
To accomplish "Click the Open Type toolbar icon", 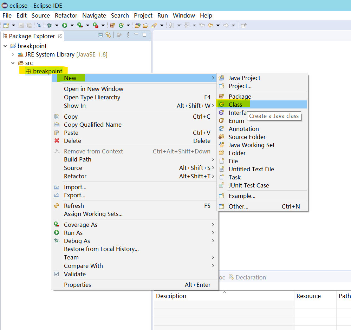I will (x=138, y=26).
